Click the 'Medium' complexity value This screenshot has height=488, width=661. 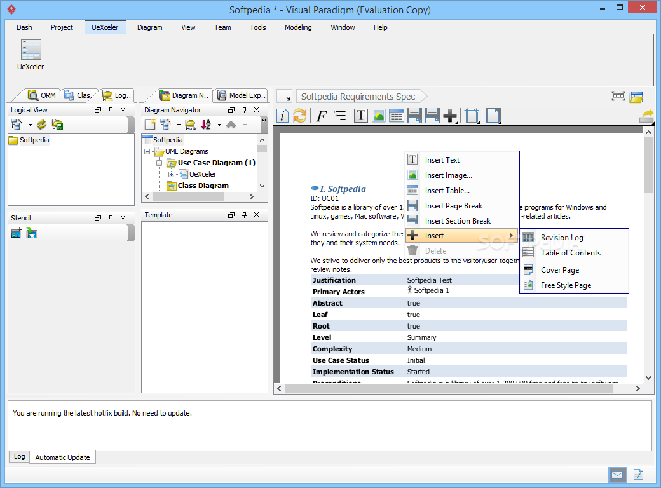pyautogui.click(x=419, y=349)
